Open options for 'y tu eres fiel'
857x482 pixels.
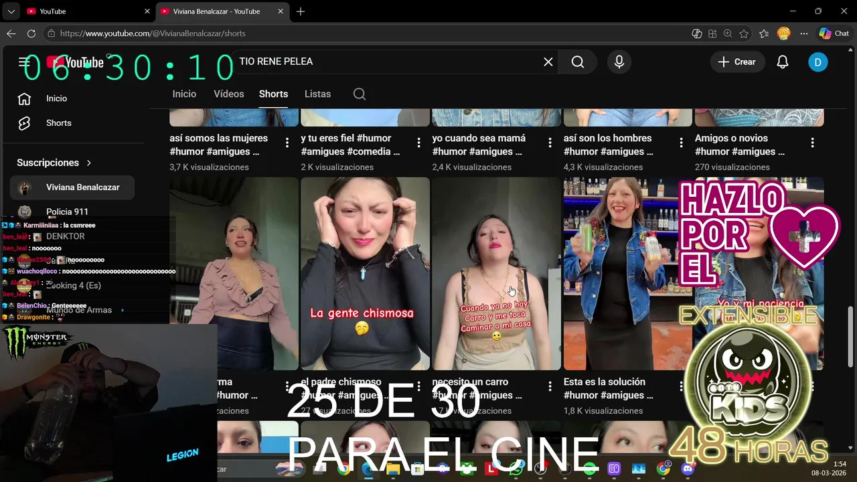[418, 143]
